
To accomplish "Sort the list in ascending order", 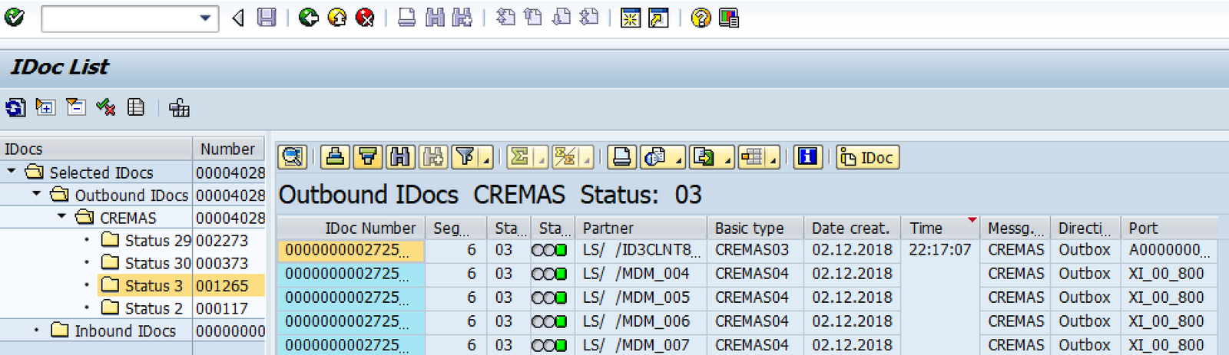I will tap(335, 157).
